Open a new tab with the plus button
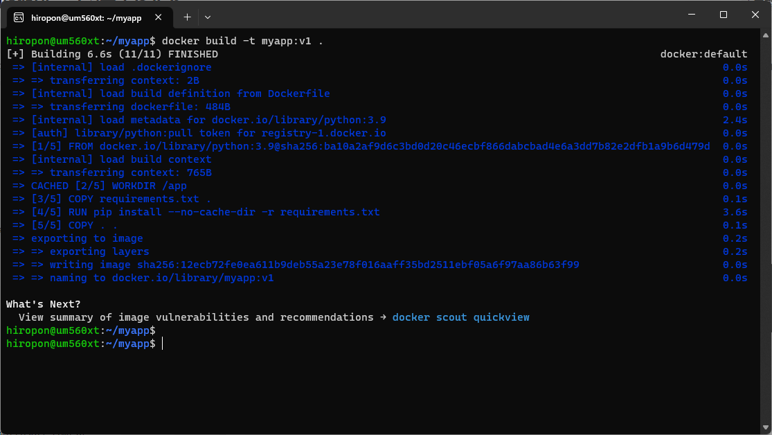772x435 pixels. coord(187,17)
